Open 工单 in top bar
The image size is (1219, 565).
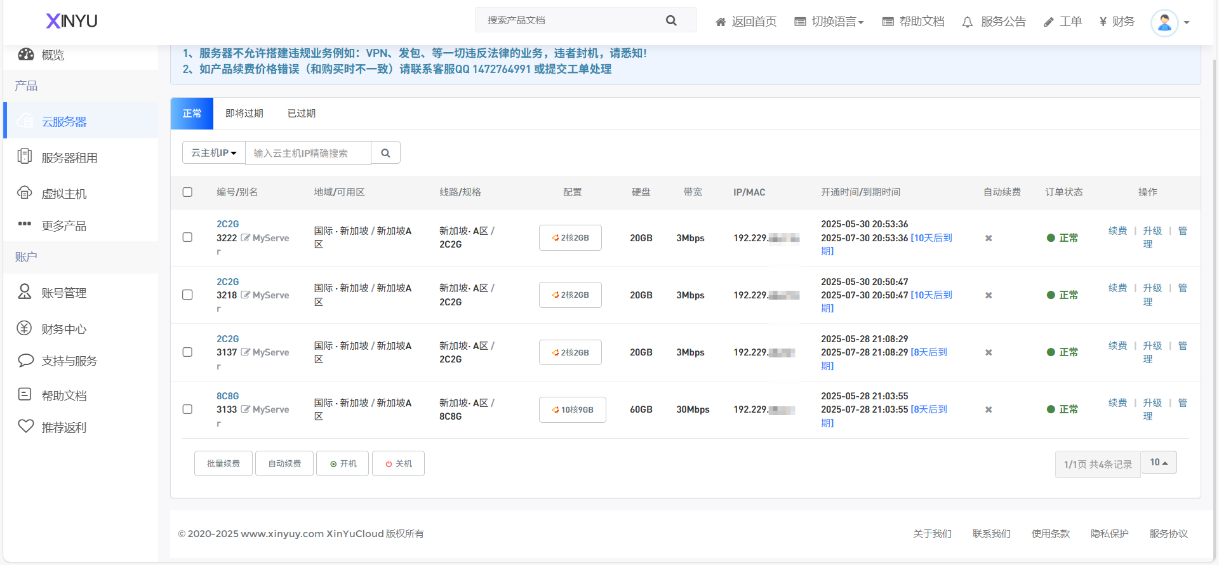tap(1063, 22)
